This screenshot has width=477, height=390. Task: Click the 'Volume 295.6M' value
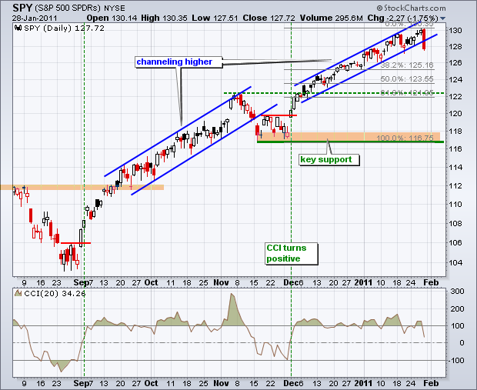pyautogui.click(x=332, y=18)
